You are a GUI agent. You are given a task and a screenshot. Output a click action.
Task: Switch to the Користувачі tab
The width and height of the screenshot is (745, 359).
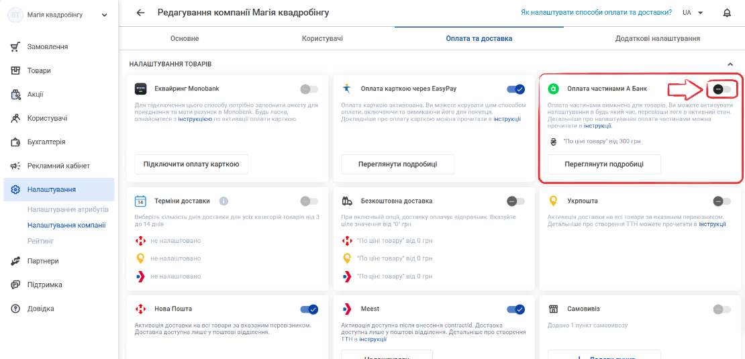pos(322,38)
